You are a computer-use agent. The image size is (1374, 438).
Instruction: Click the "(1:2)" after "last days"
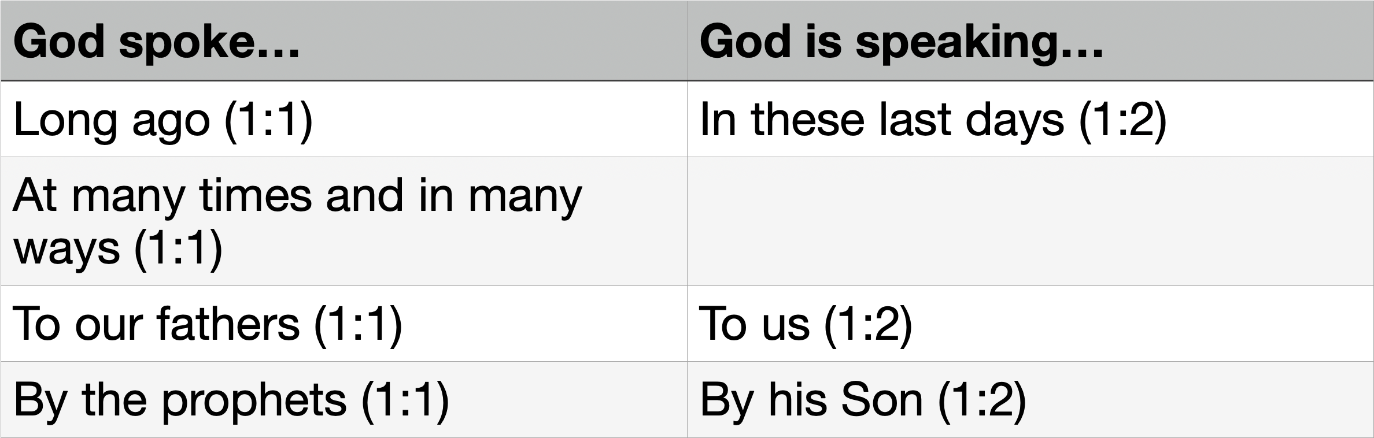tap(1122, 120)
